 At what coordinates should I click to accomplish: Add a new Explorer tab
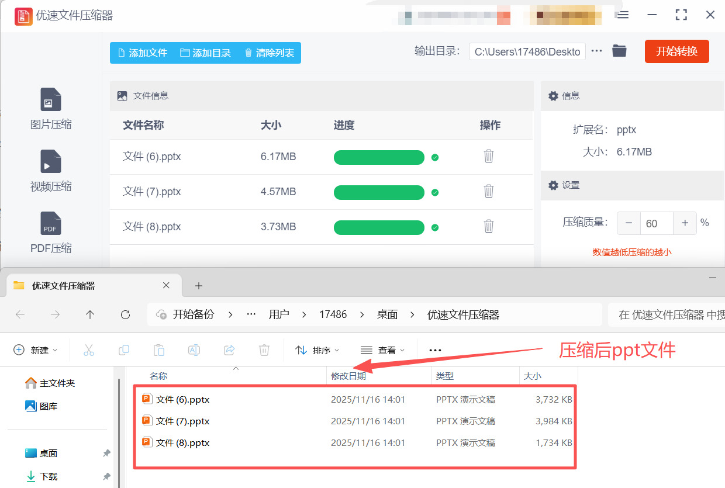199,286
